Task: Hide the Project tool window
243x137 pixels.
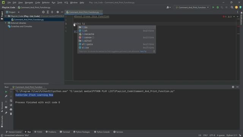Action: click(62, 12)
